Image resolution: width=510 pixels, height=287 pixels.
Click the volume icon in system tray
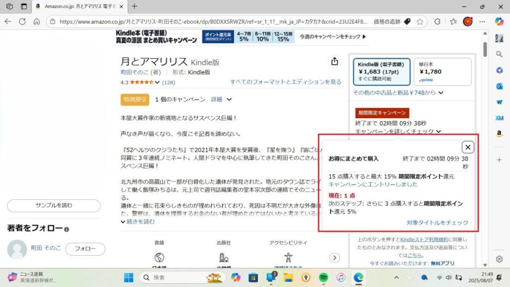pos(449,278)
